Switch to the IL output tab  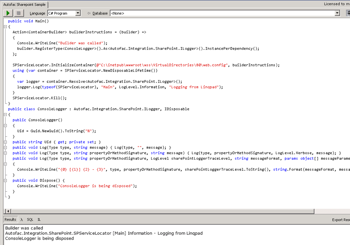click(39, 220)
